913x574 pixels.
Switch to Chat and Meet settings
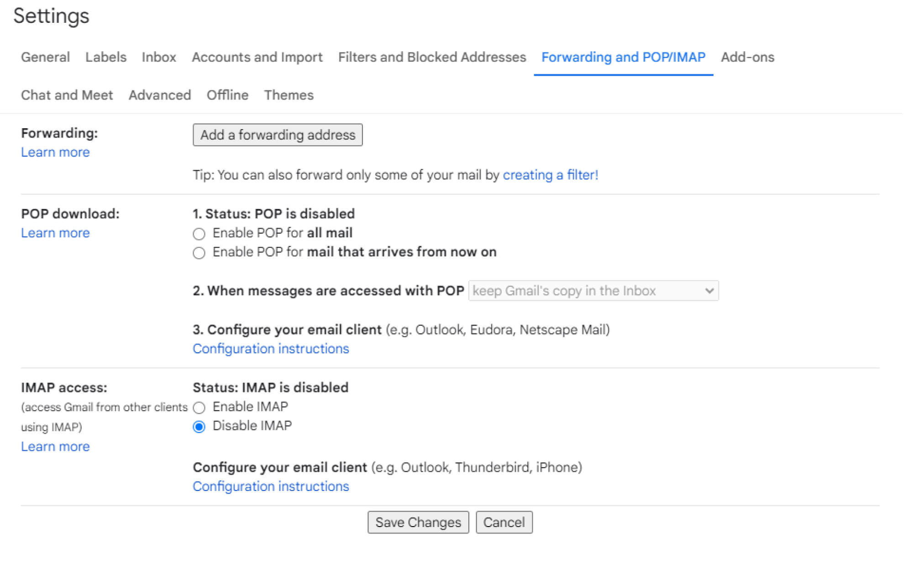pyautogui.click(x=67, y=95)
